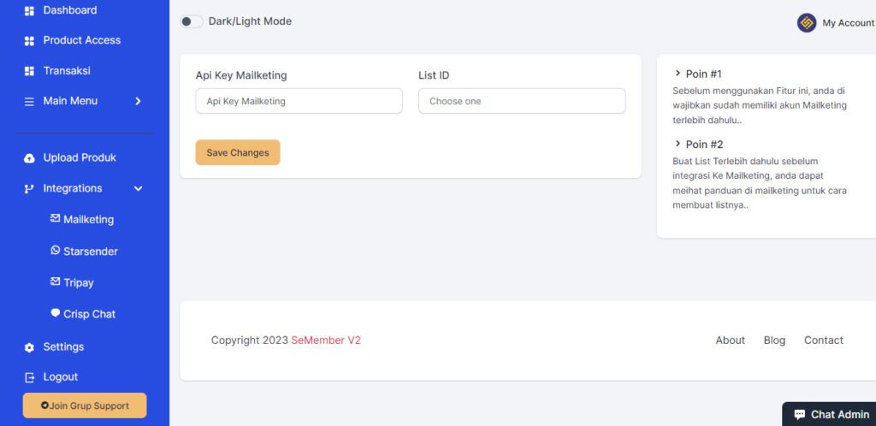This screenshot has height=426, width=876.
Task: Click the Settings gear icon
Action: click(x=29, y=347)
